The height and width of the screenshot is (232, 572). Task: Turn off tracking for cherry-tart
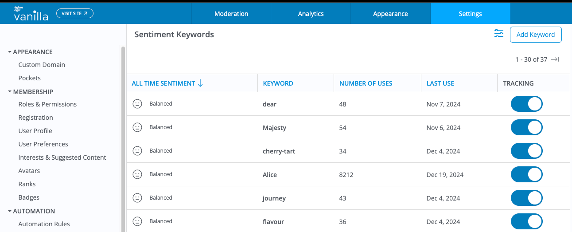tap(526, 151)
